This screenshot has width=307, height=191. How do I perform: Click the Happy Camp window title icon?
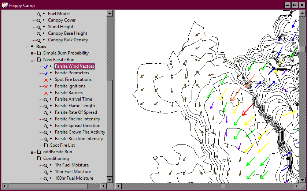pos(5,5)
